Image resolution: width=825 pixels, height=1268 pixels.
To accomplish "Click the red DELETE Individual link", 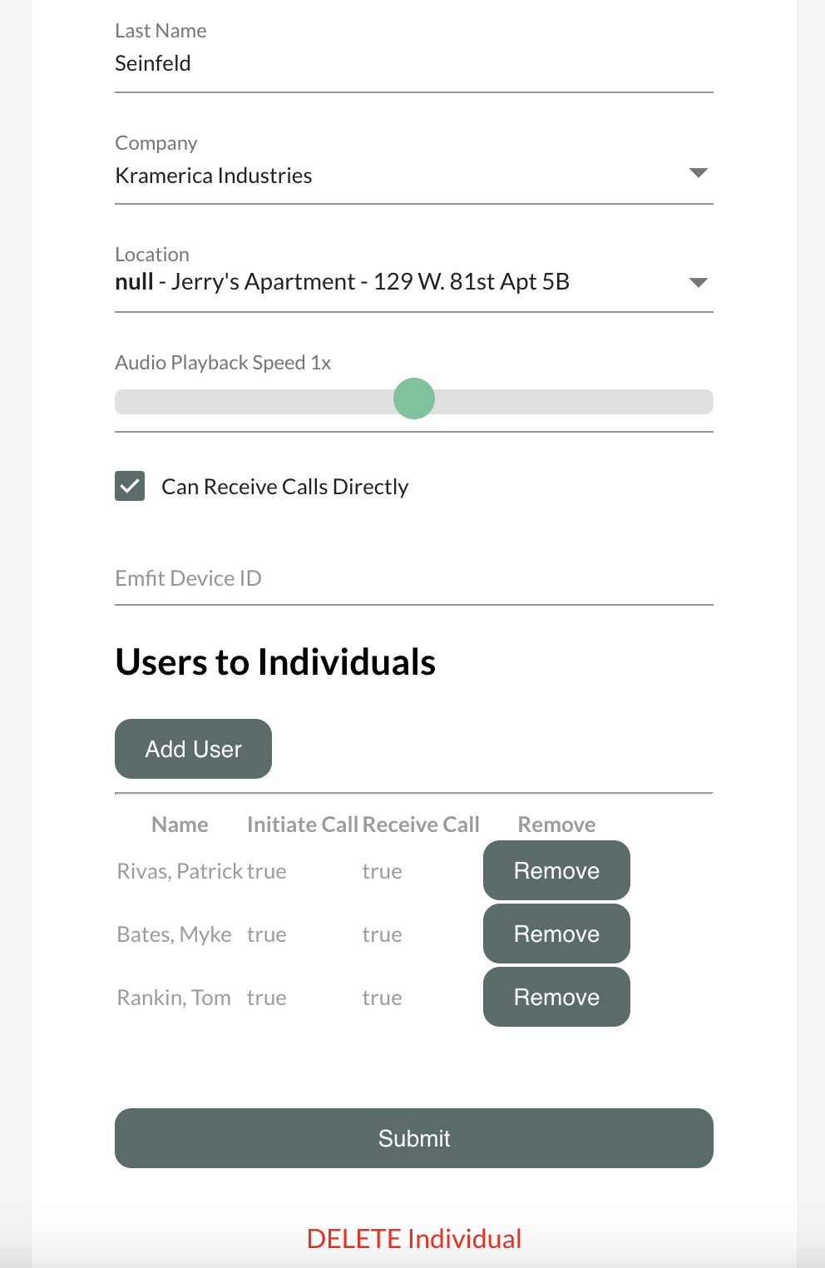I will 413,1239.
